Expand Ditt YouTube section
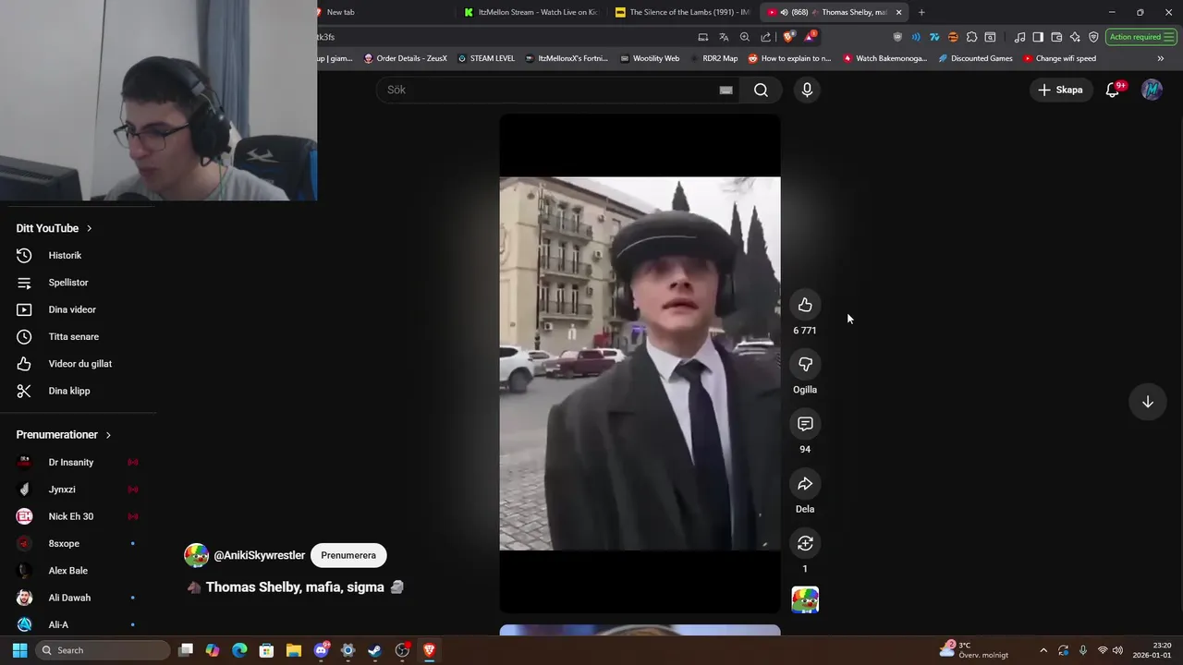 point(54,228)
